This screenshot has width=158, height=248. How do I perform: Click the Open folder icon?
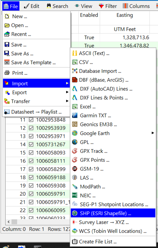coord(7,25)
